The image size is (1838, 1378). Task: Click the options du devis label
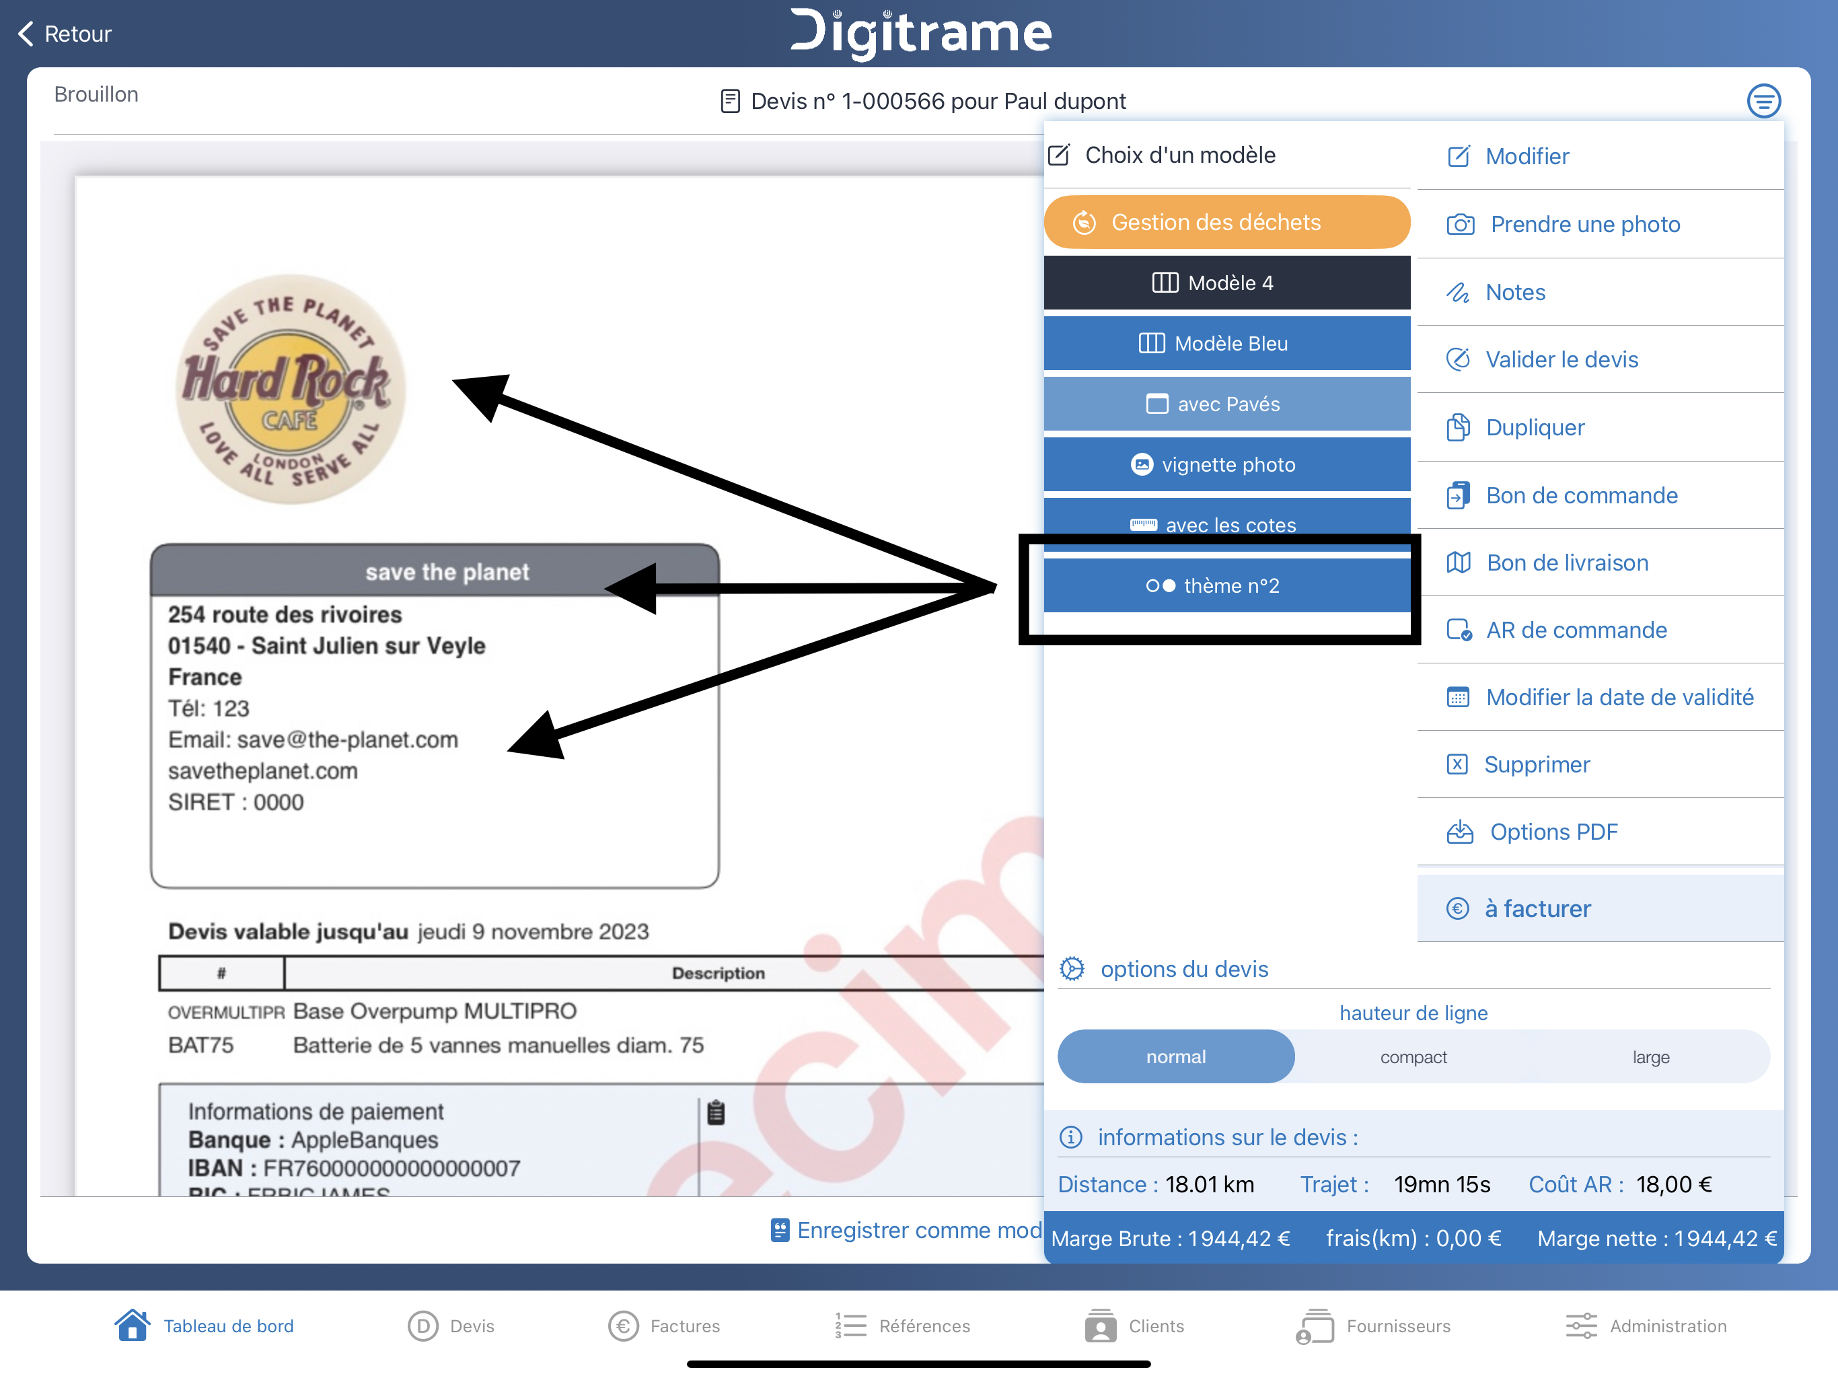point(1184,969)
